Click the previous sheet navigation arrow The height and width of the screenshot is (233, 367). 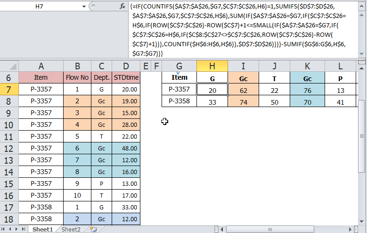click(11, 229)
